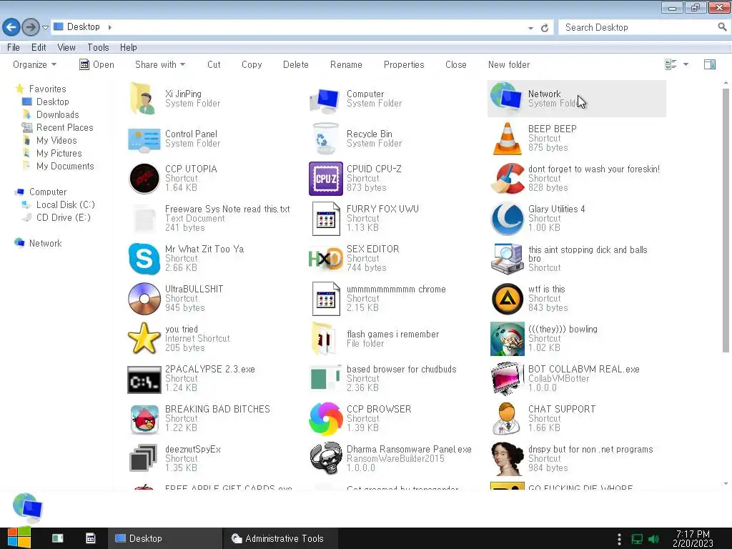Screen dimensions: 732x549
Task: Select the dnspy but for non .net portrait icon
Action: 507,458
